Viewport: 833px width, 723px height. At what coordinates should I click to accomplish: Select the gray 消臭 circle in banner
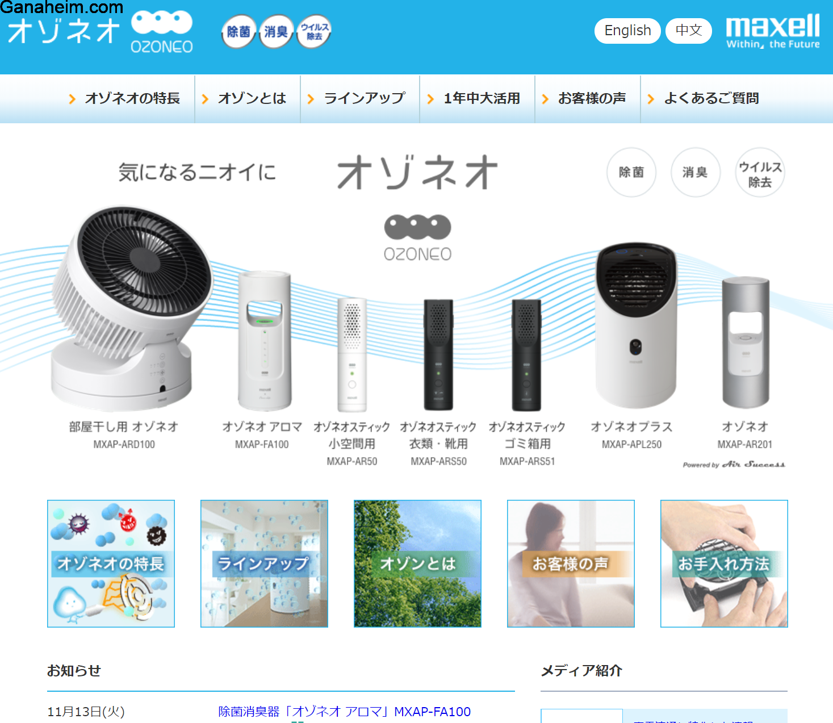click(695, 173)
